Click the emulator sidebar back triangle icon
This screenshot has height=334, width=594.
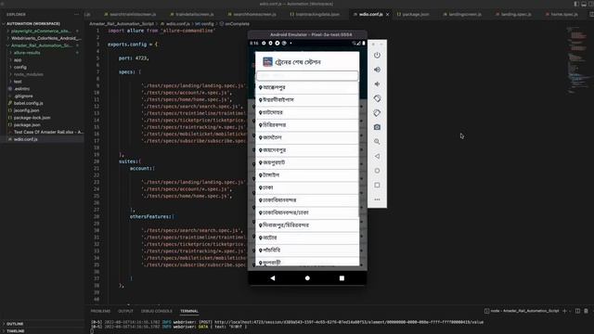tap(377, 156)
